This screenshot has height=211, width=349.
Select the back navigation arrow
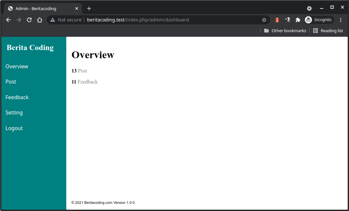coord(8,20)
